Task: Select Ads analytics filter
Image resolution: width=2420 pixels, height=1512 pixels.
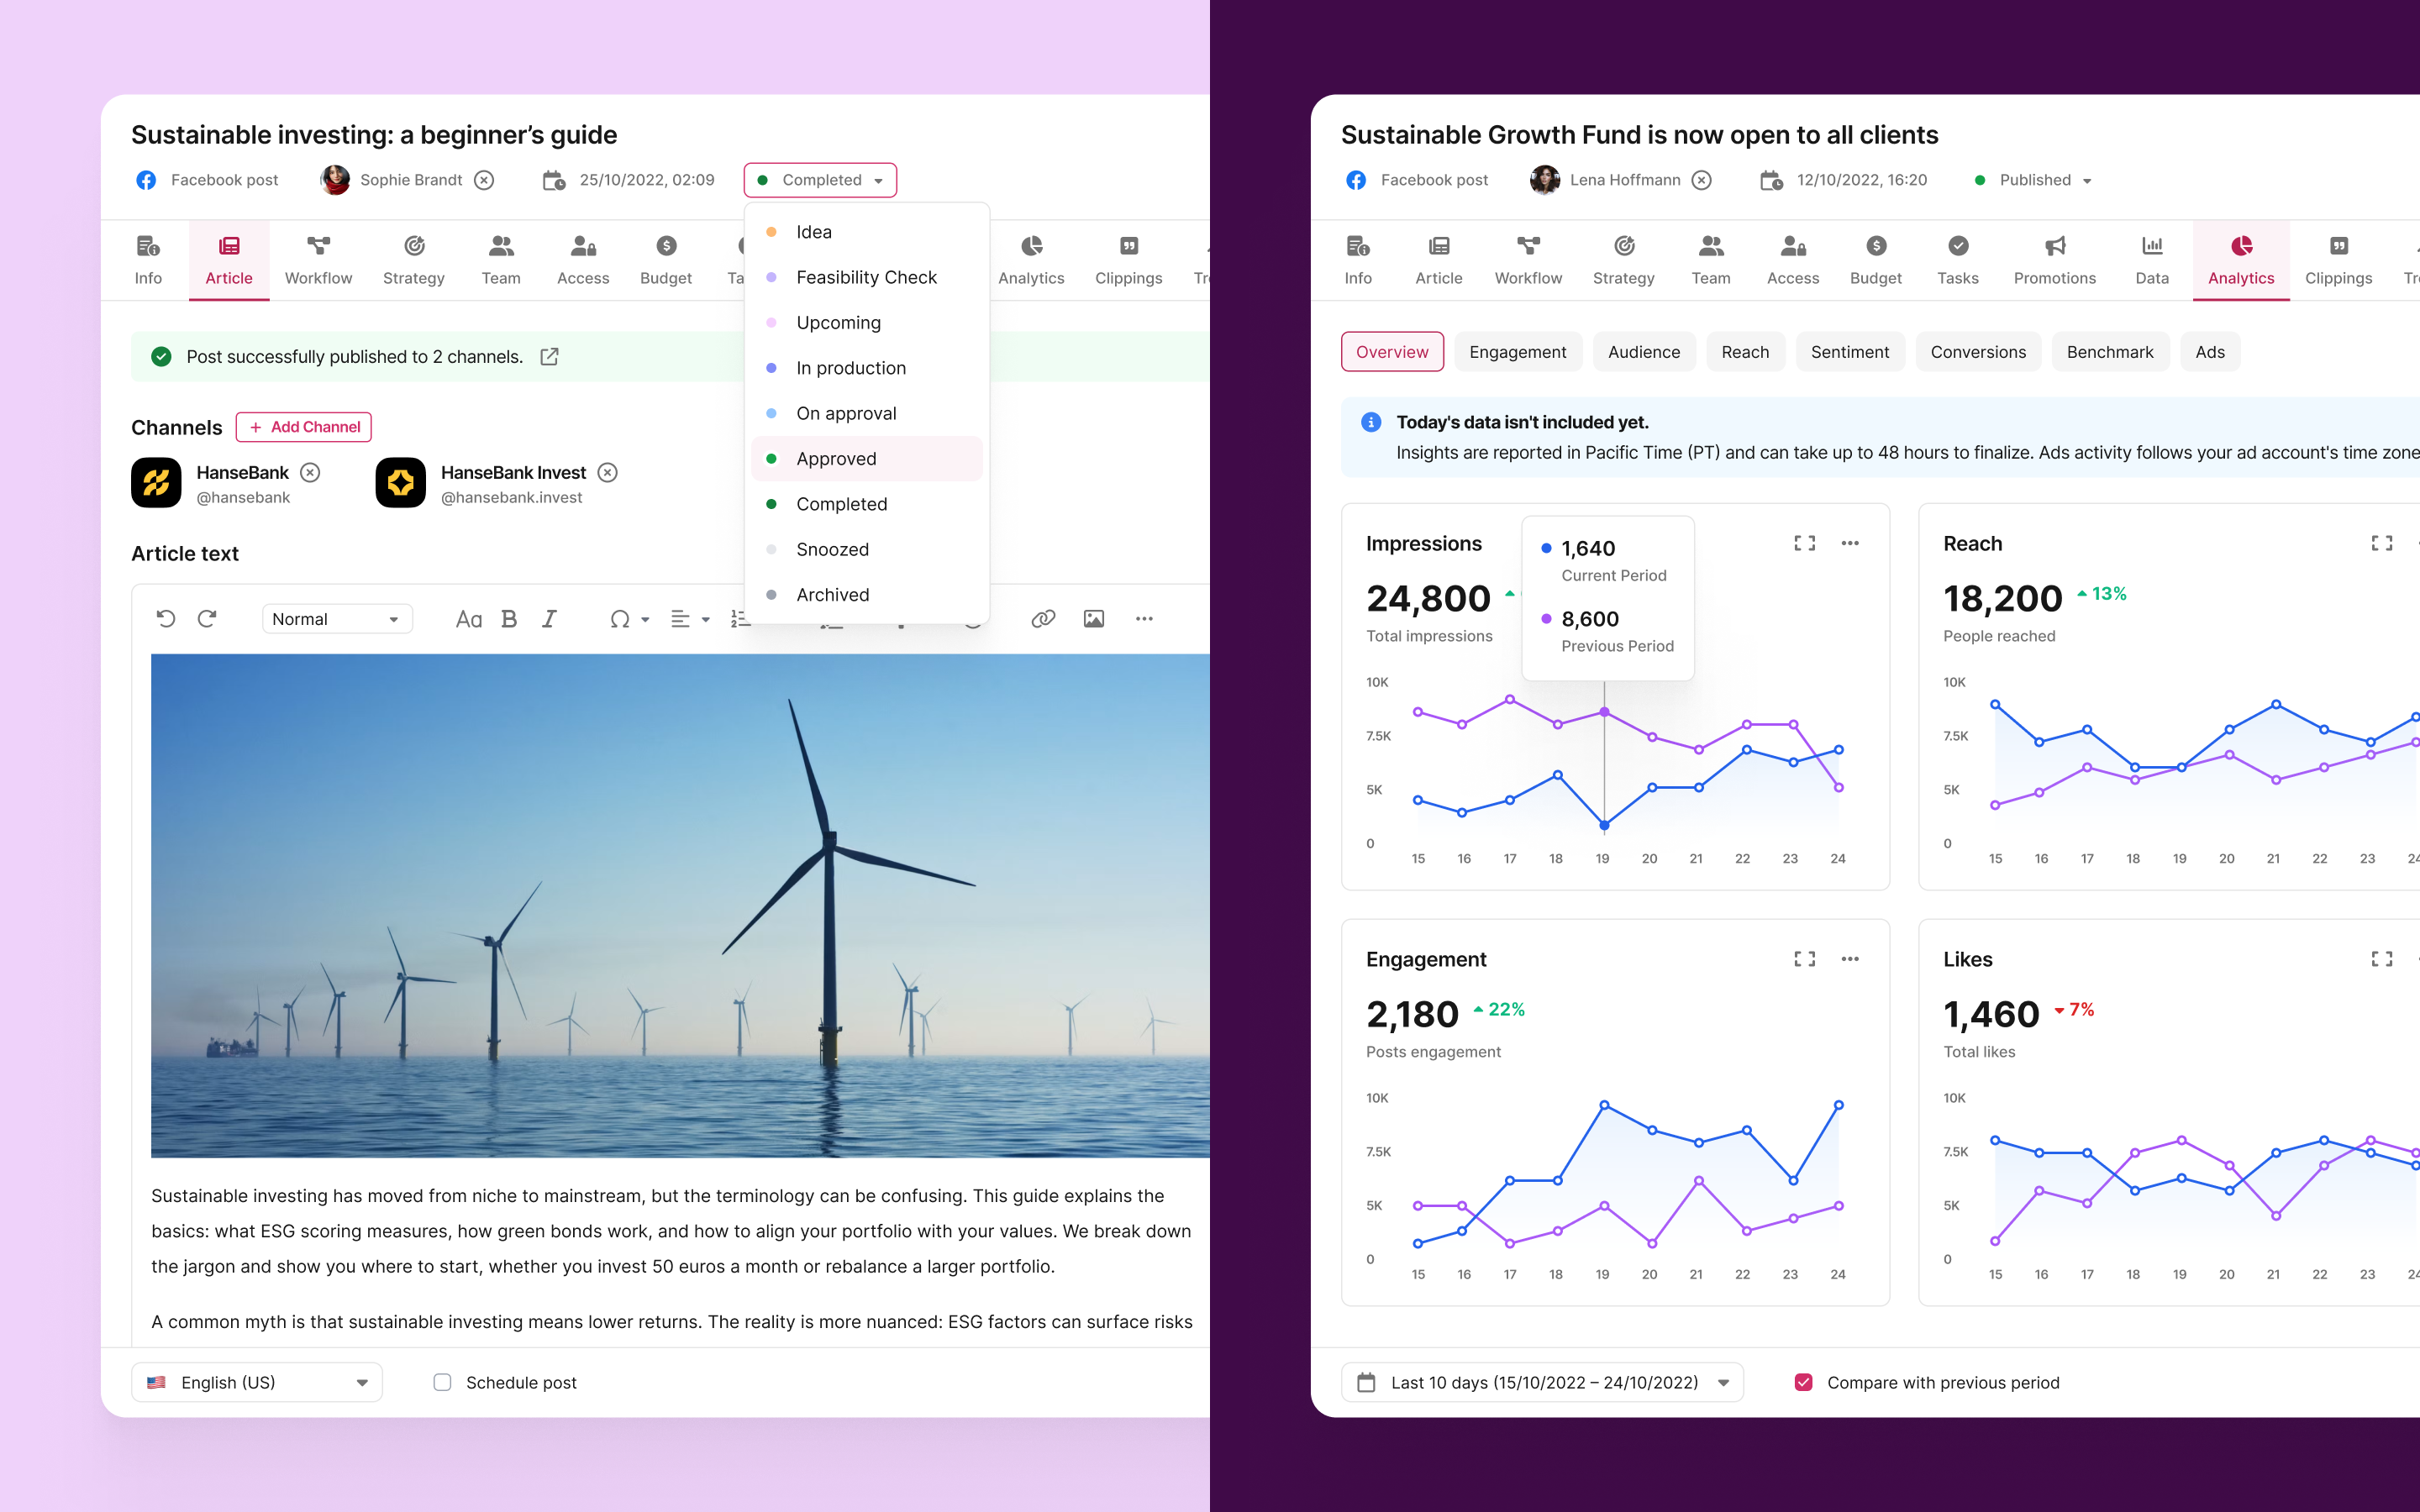Action: point(2210,352)
